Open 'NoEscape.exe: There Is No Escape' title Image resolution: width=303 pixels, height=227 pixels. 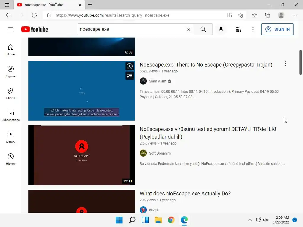(x=206, y=65)
